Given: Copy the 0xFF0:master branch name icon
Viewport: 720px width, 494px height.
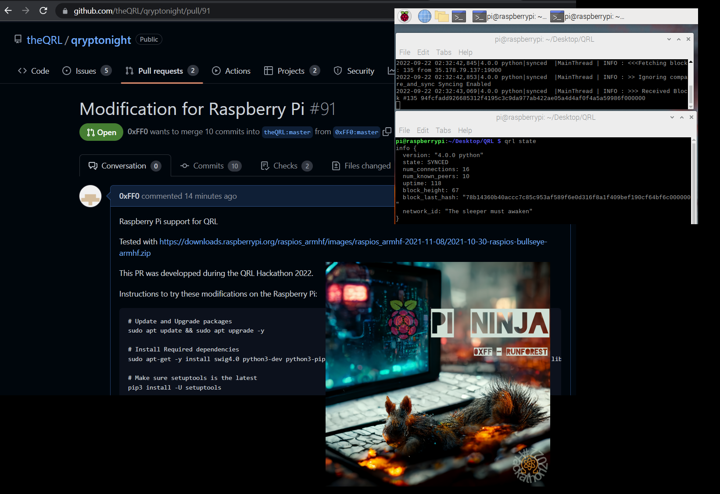Looking at the screenshot, I should (387, 132).
